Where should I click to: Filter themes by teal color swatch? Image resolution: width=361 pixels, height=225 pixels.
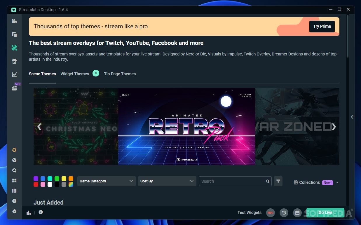click(x=50, y=179)
